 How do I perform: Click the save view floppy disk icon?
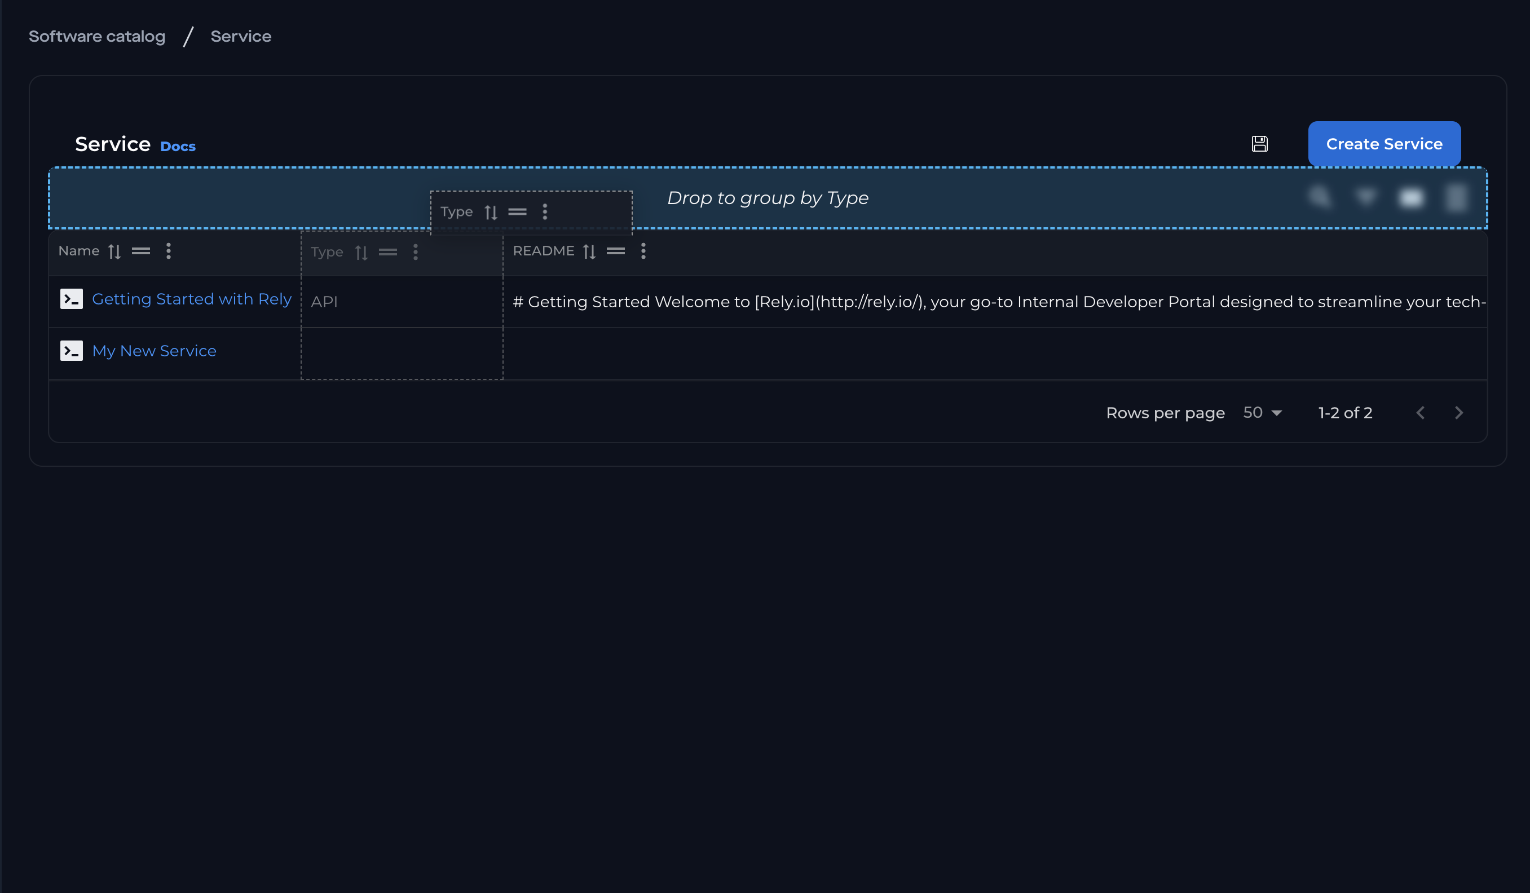[1259, 144]
